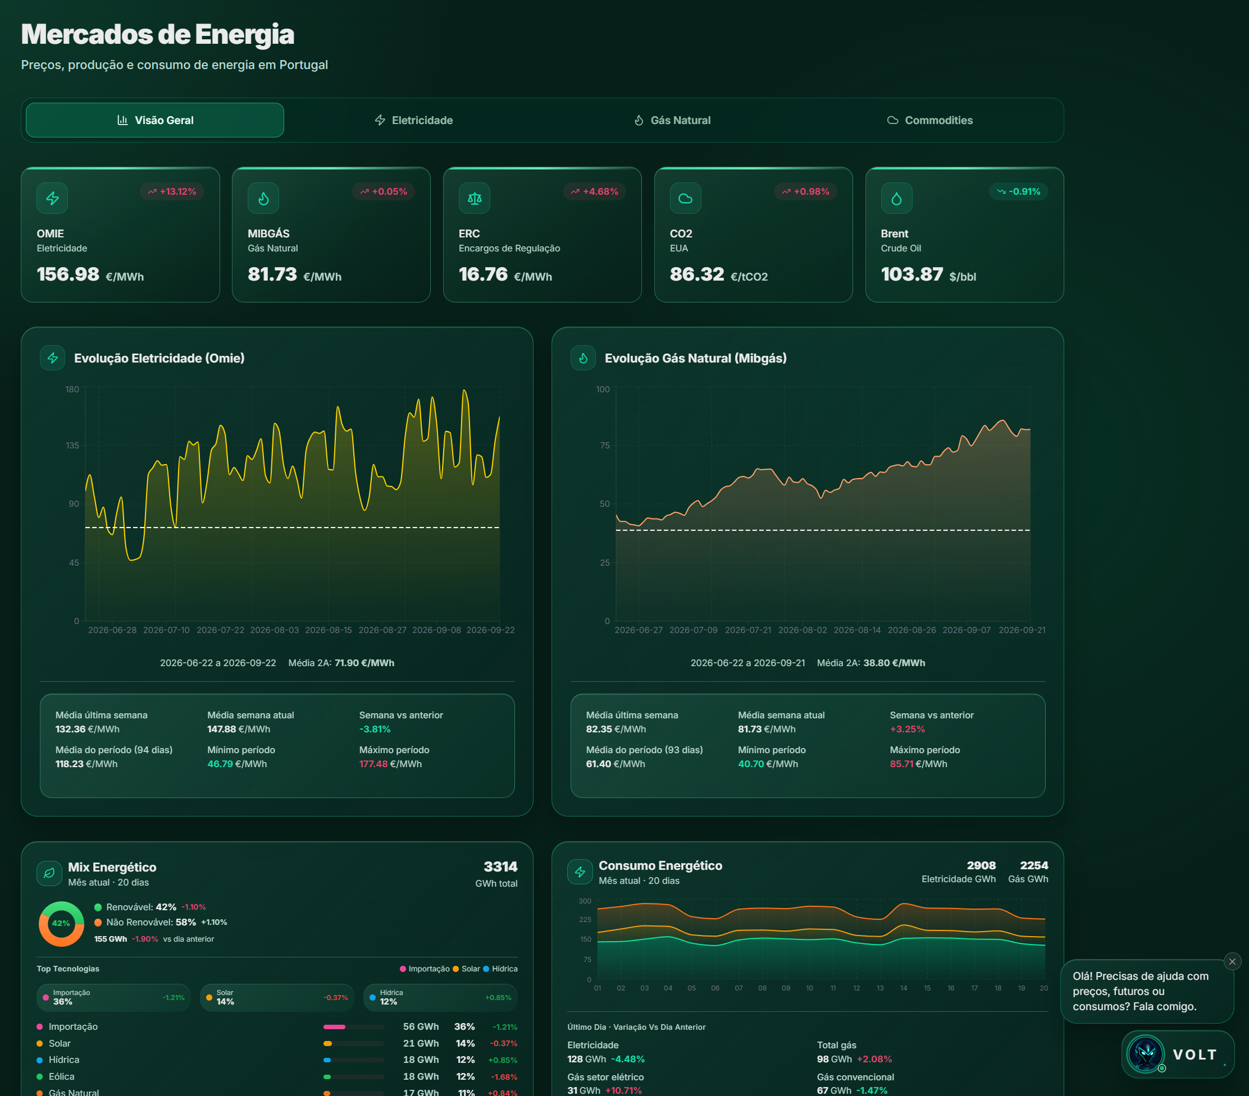
Task: Click the trend arrow icon in CO2 +0.98% badge
Action: [786, 192]
